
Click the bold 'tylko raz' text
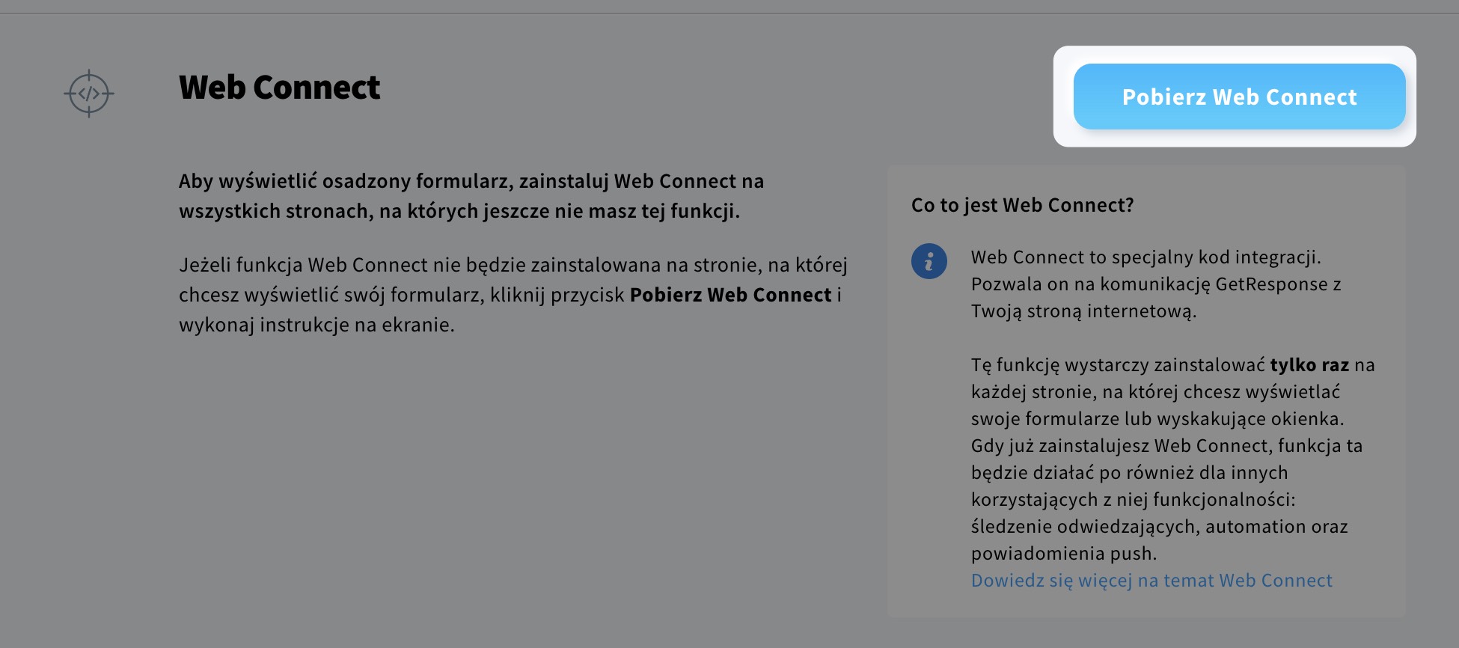point(1309,365)
